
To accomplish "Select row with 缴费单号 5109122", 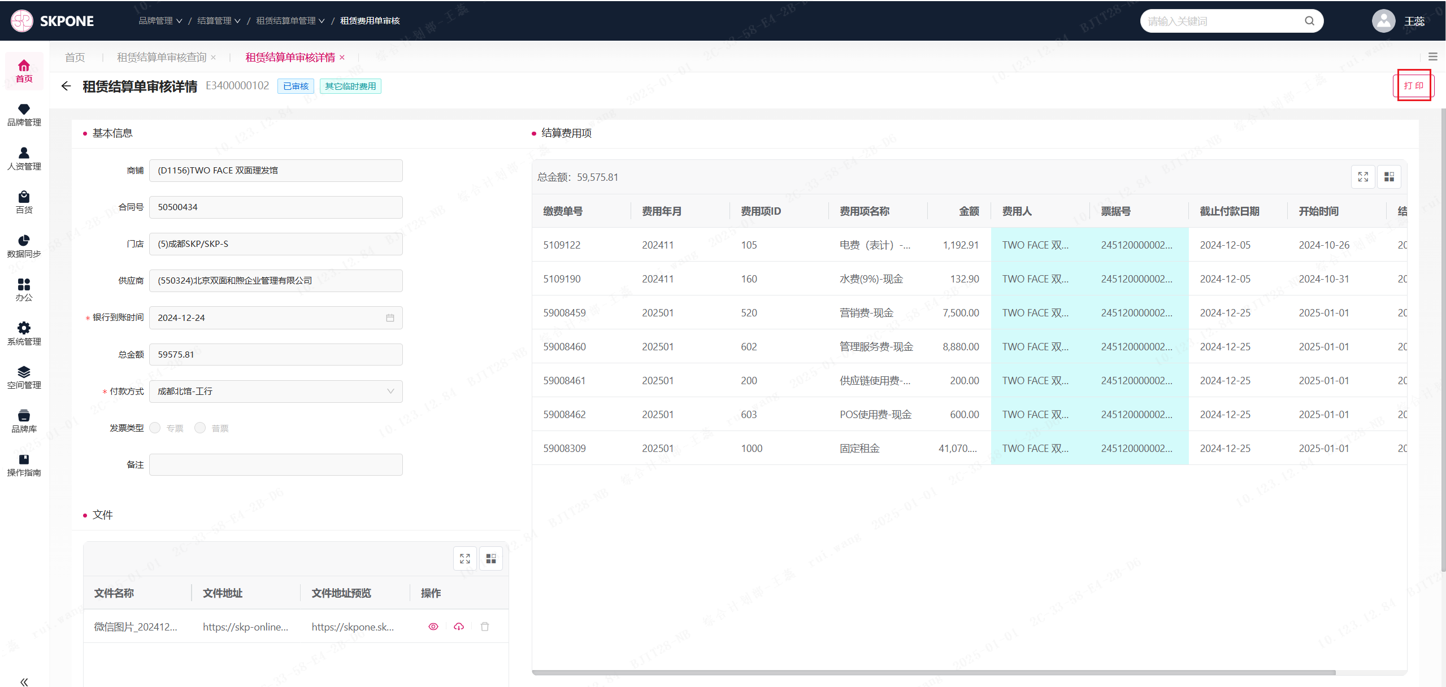I will (x=969, y=245).
